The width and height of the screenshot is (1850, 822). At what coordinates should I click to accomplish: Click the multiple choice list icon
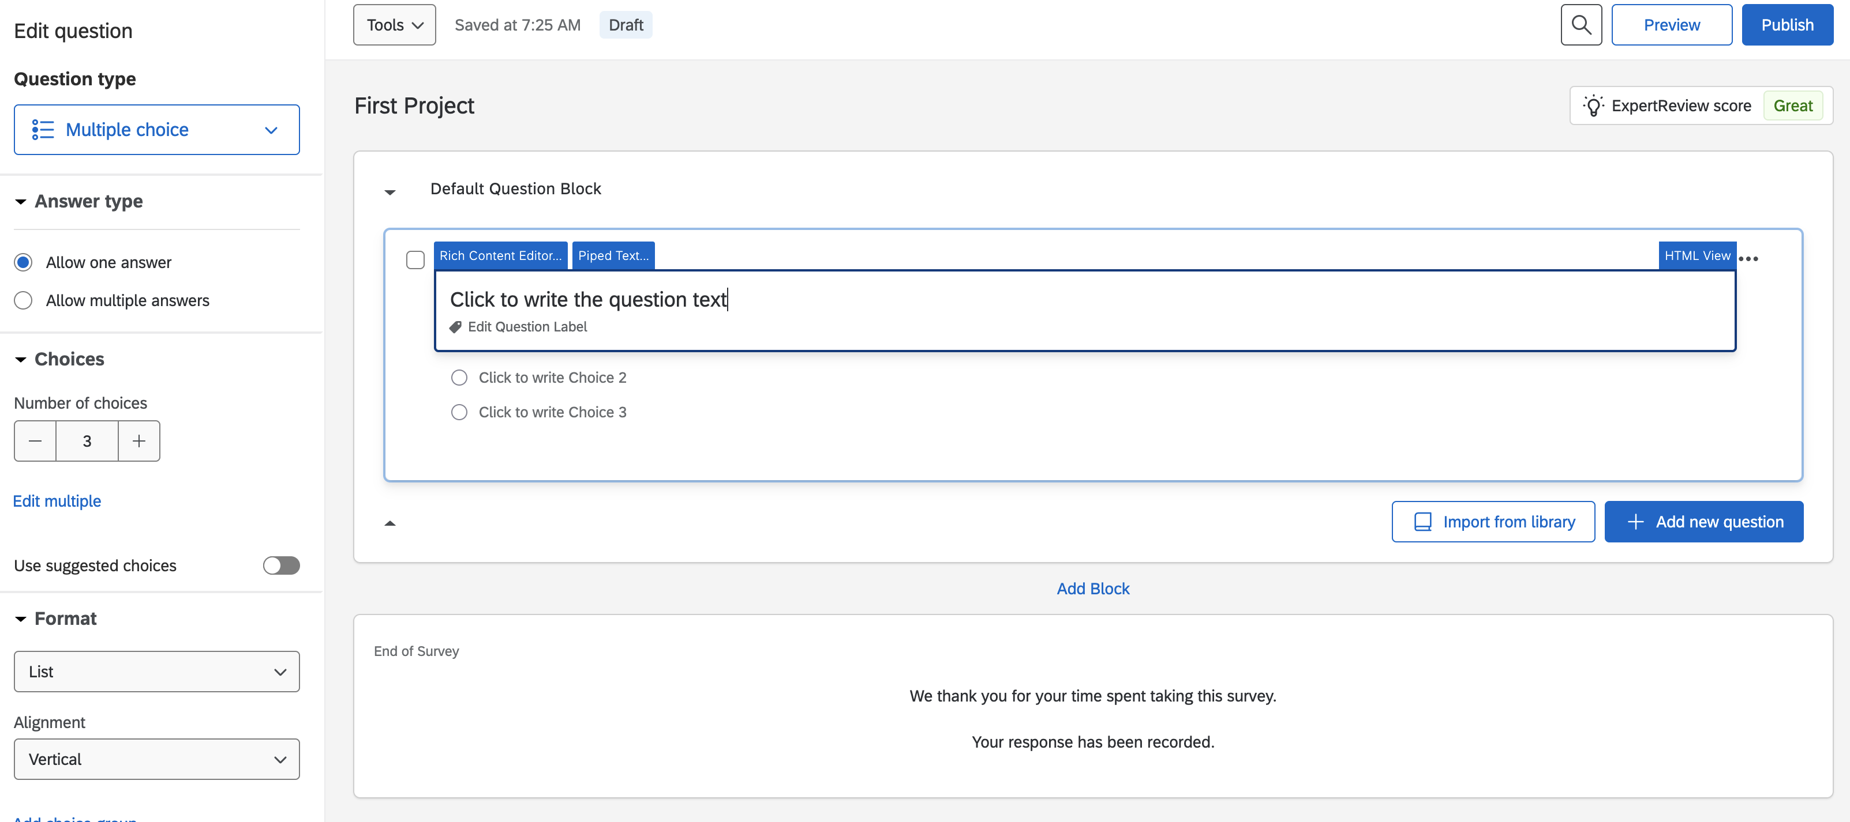[x=42, y=130]
